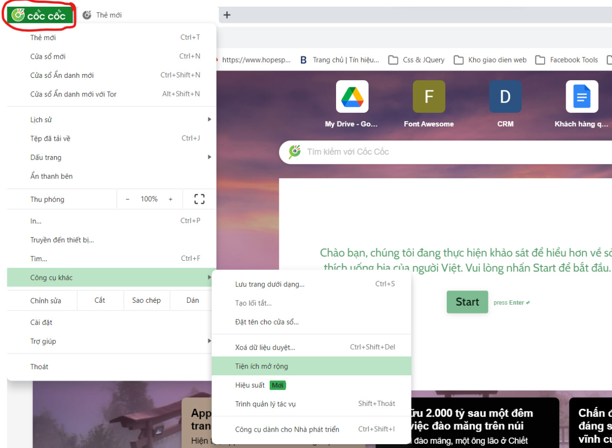Viewport: 612px width, 448px height.
Task: Open the Css & JQuery bookmark folder
Action: click(x=416, y=60)
